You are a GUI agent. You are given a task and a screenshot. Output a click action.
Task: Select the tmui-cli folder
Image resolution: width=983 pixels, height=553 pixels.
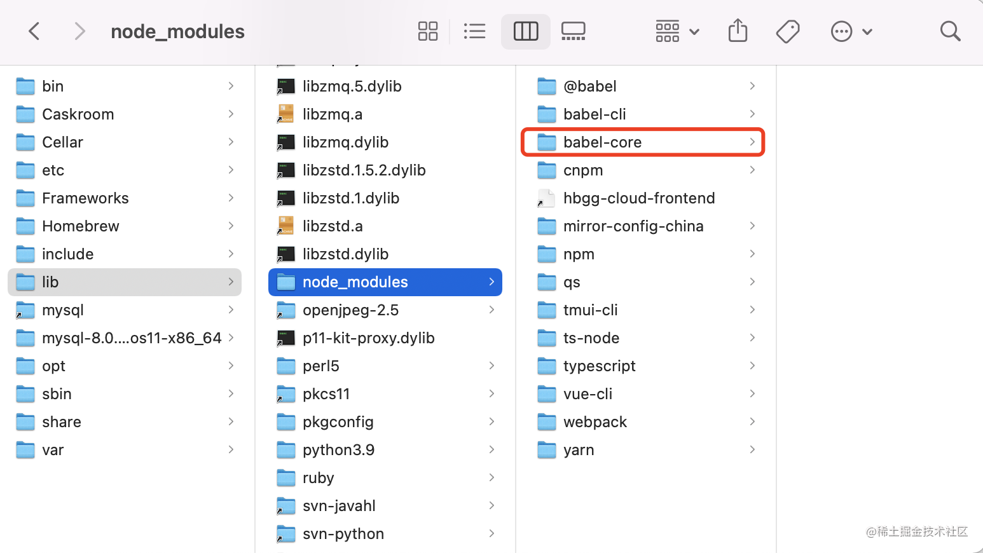[x=646, y=310]
